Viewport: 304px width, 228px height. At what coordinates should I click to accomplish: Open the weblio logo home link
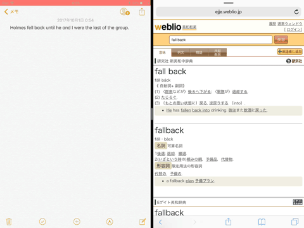168,27
